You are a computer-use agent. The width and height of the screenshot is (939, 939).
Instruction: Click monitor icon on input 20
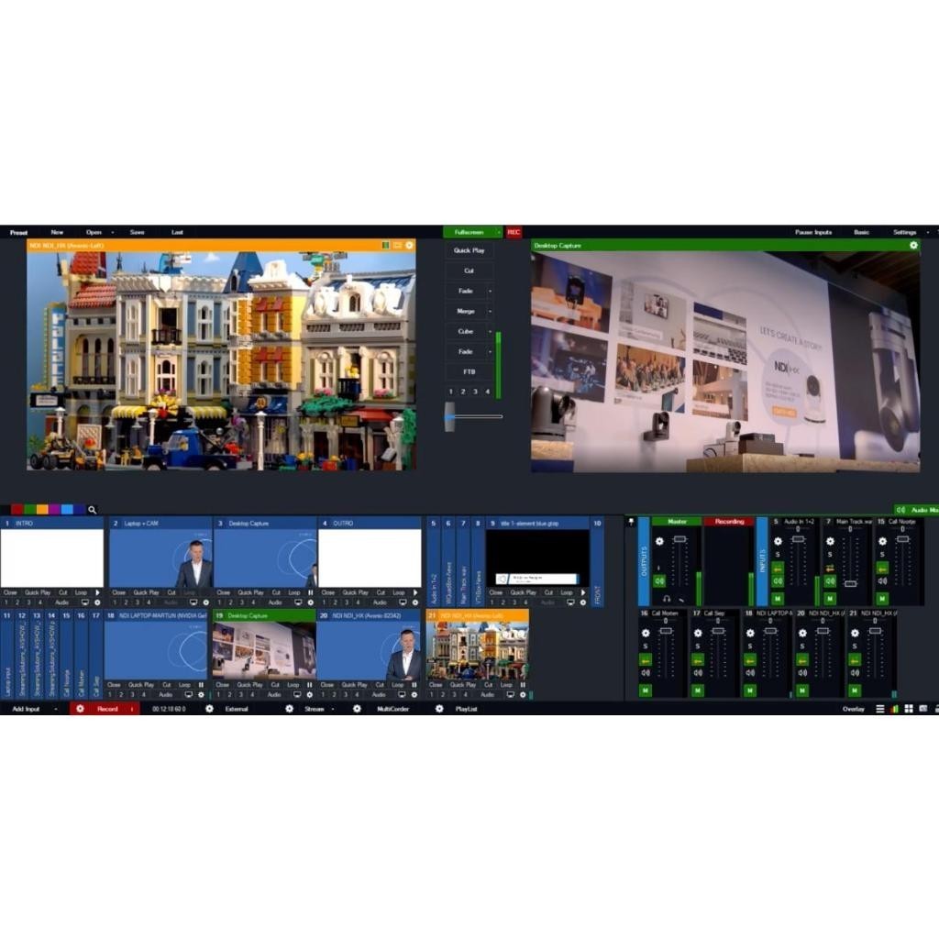tap(402, 695)
